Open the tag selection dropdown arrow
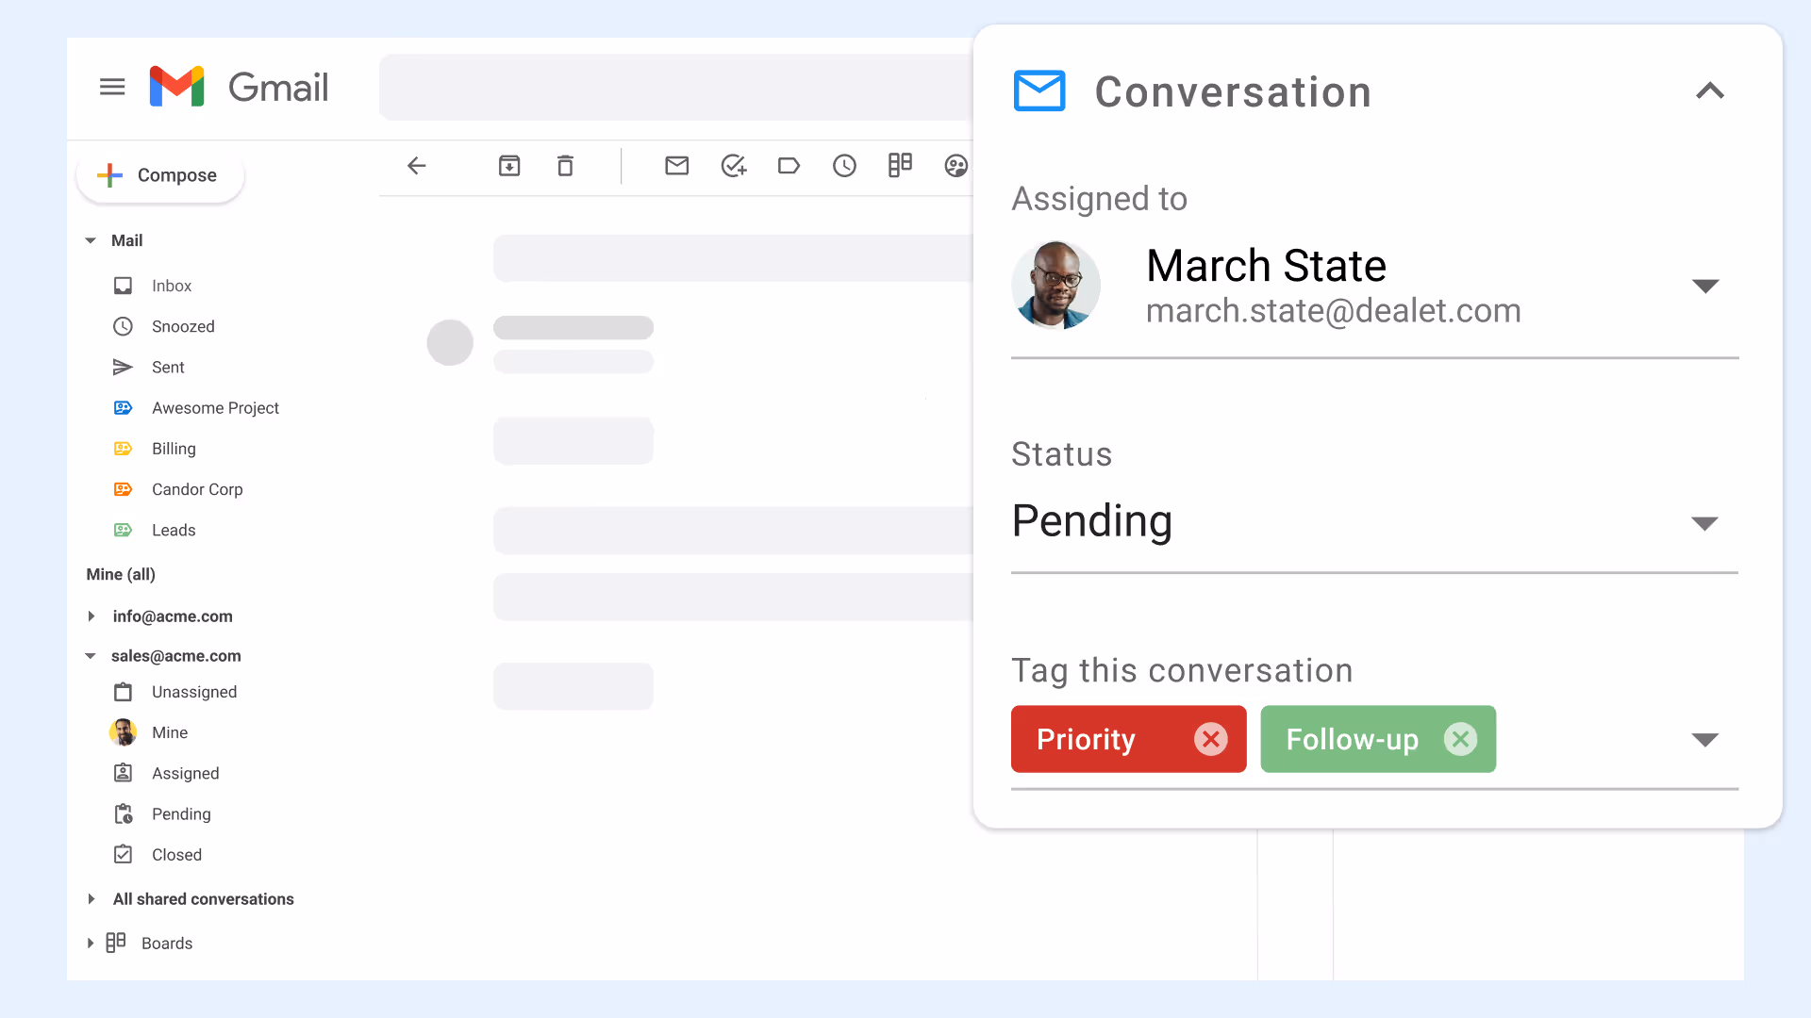The height and width of the screenshot is (1018, 1811). (x=1704, y=740)
